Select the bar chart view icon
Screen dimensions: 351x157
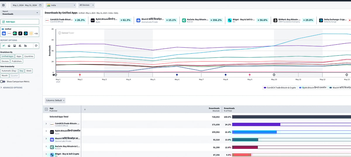tap(20, 46)
